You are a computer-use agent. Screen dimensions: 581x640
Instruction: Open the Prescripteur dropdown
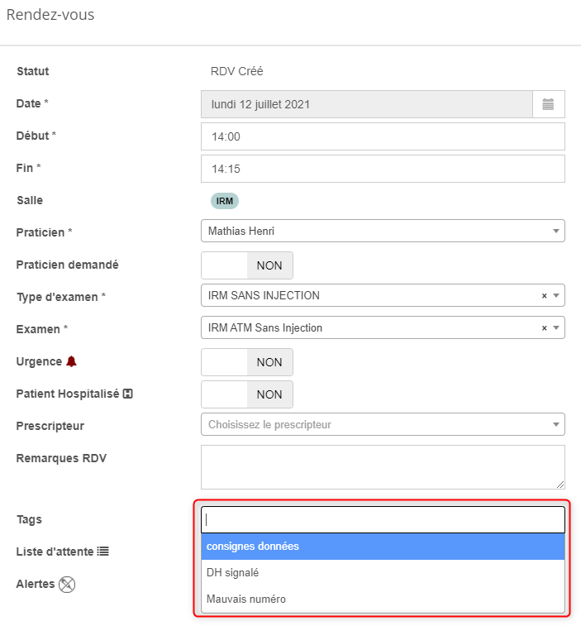click(x=383, y=425)
